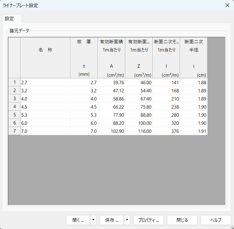Select the radius cell 1.88

pos(193,82)
